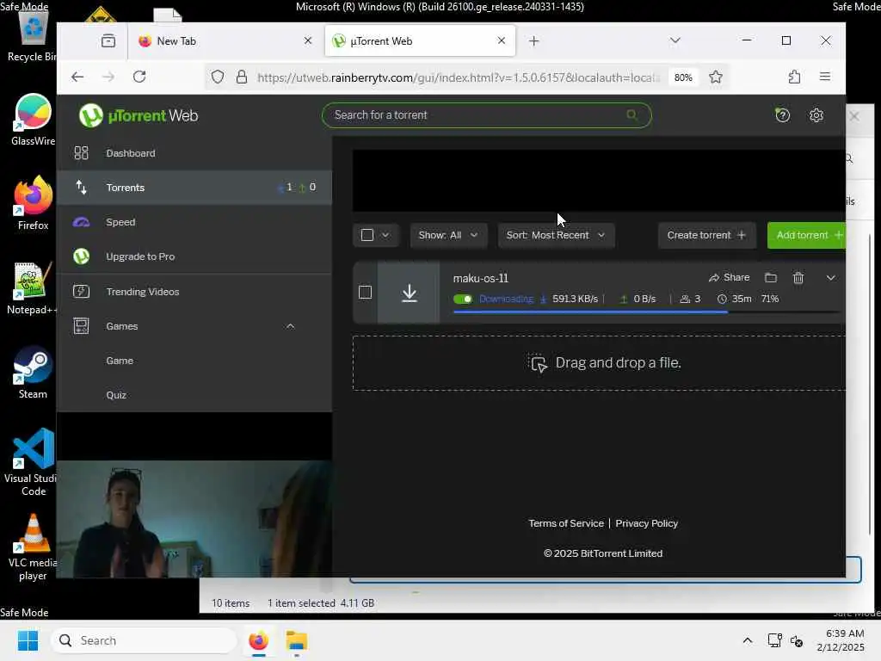This screenshot has height=661, width=881.
Task: Click the Speed gauge icon
Action: click(82, 222)
